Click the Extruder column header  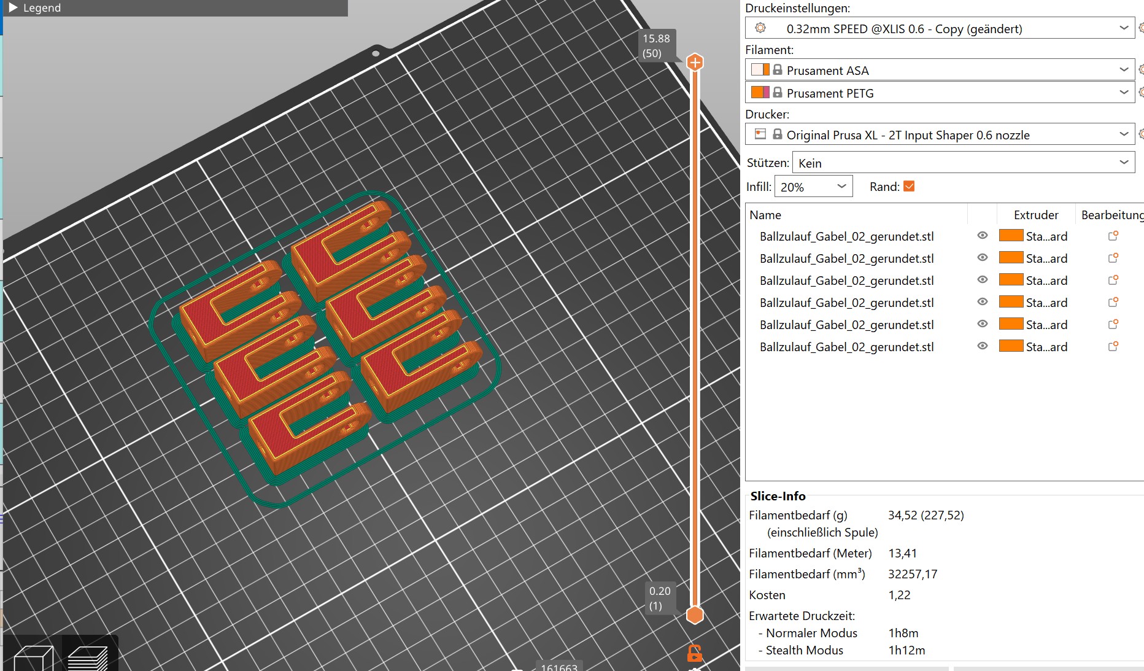(x=1036, y=215)
